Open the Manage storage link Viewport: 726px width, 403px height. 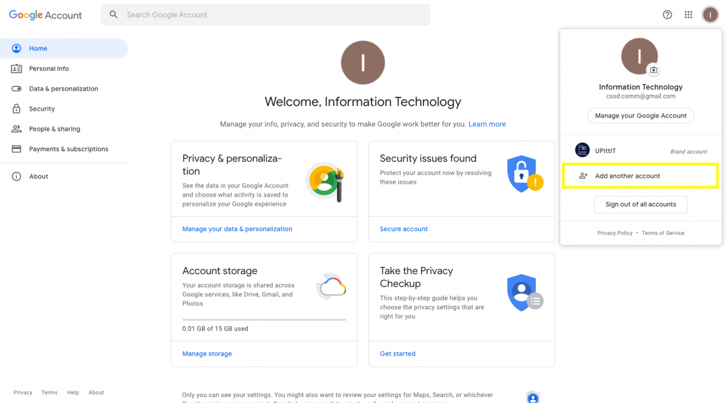pyautogui.click(x=207, y=353)
